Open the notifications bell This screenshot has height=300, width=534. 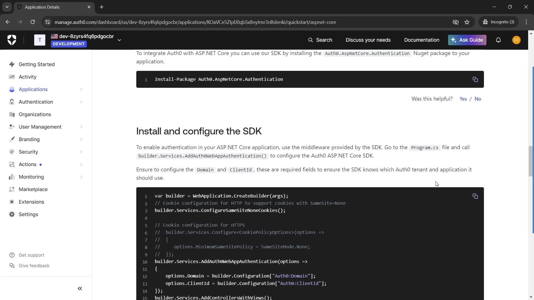498,40
